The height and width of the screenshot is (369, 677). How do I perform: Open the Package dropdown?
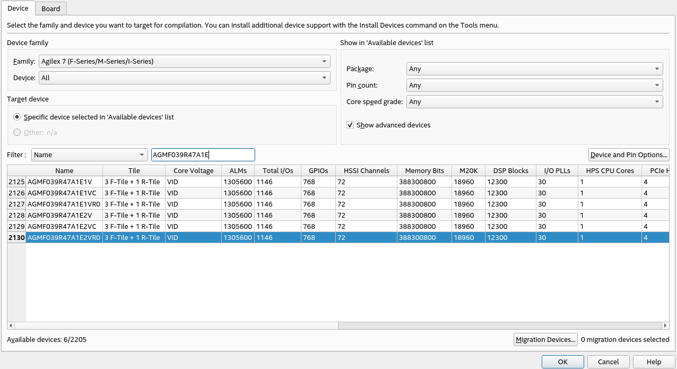point(534,69)
